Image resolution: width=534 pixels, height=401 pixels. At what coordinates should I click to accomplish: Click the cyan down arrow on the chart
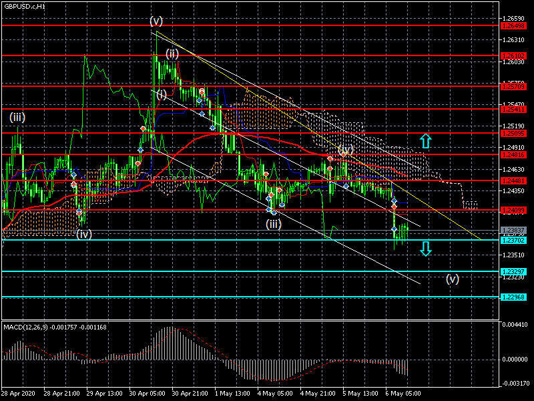426,249
